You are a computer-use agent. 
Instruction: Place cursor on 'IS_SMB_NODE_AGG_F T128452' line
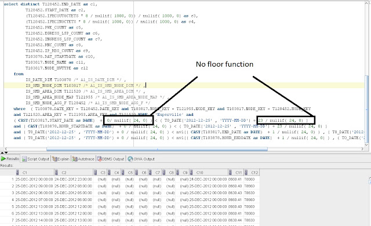point(88,103)
